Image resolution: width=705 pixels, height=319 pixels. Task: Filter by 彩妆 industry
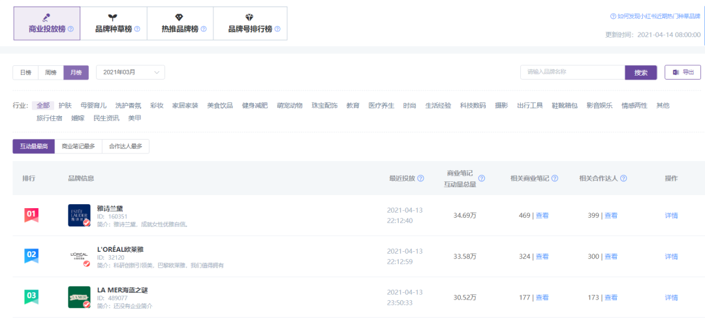pos(157,106)
